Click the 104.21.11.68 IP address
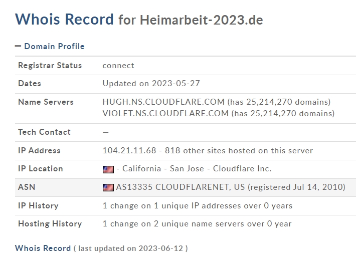356x257 pixels. (x=129, y=150)
